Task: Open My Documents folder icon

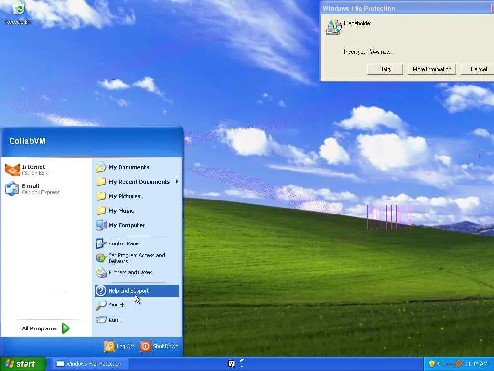Action: coord(101,167)
